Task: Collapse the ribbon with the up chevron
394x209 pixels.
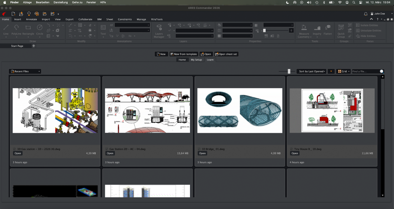Action: click(371, 19)
